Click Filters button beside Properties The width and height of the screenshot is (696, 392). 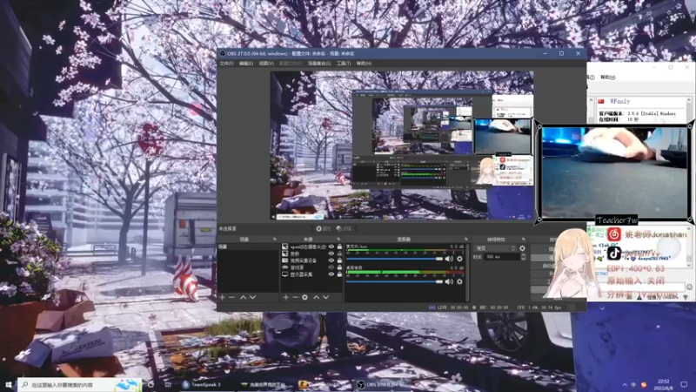344,229
